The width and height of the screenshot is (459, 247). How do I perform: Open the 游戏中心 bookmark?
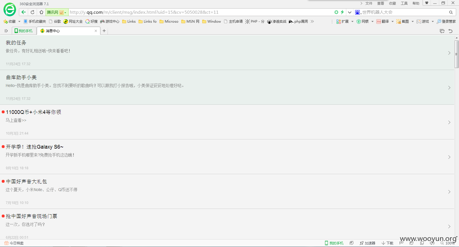point(110,22)
